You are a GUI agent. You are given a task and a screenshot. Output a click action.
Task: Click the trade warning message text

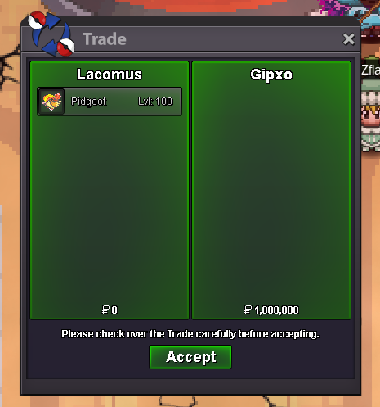(190, 334)
